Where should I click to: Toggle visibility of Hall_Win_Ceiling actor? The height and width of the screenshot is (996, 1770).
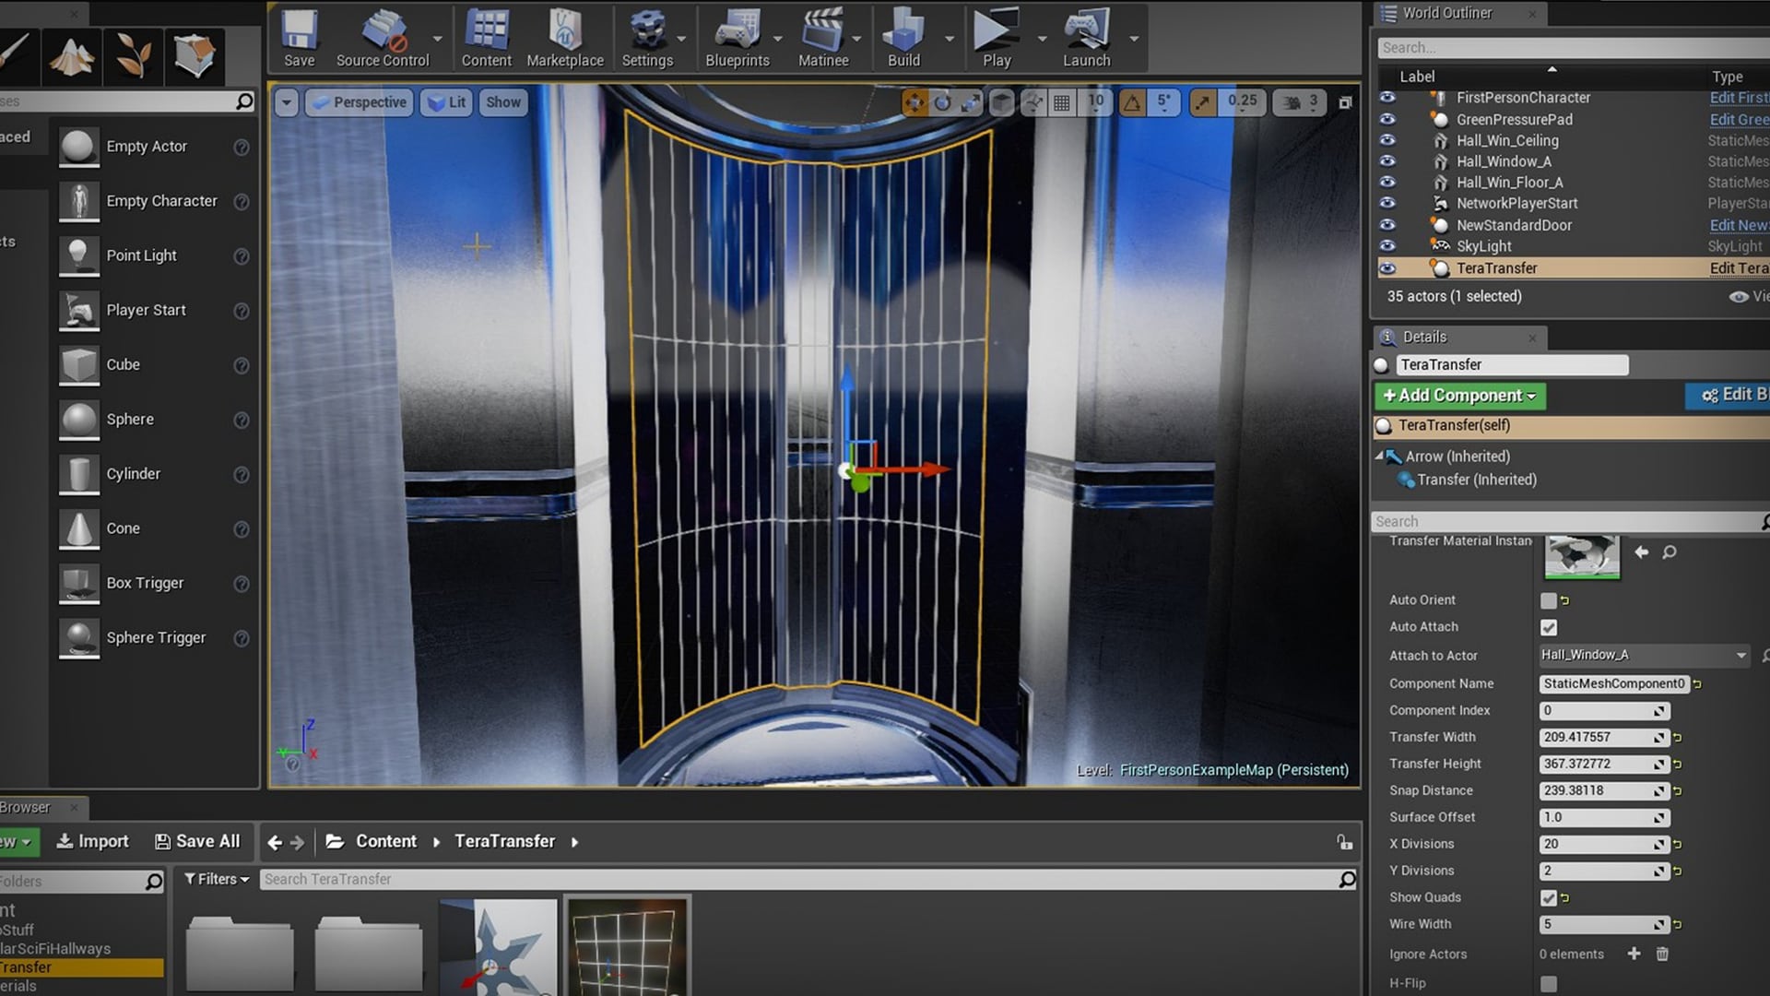(x=1386, y=140)
